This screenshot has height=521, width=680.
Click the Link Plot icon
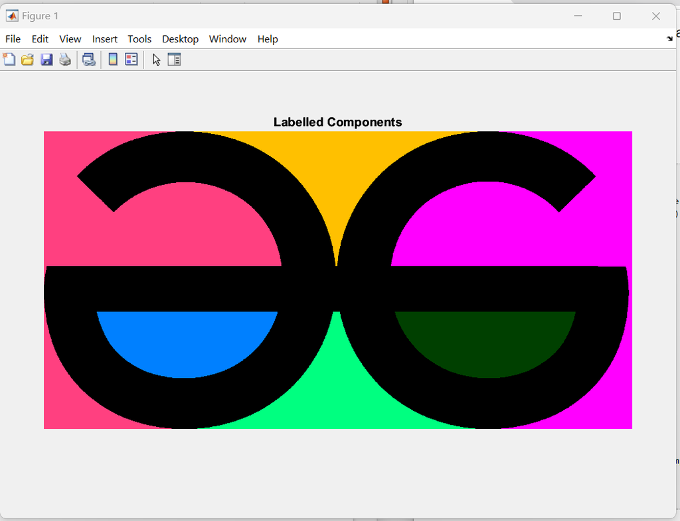click(x=88, y=60)
